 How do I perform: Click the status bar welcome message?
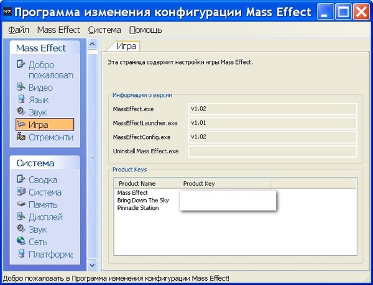pyautogui.click(x=116, y=278)
